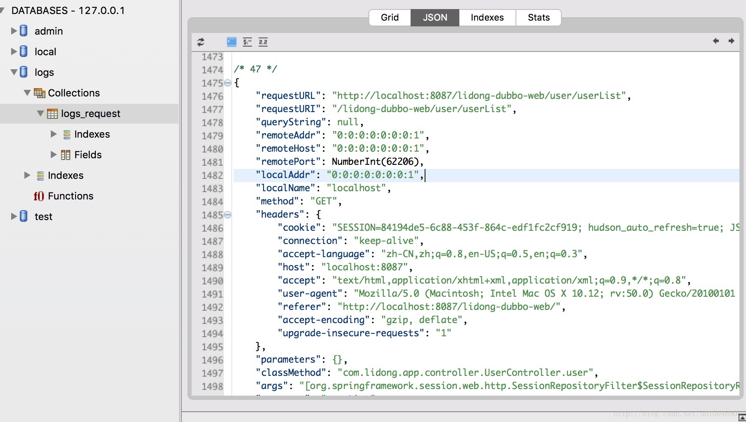Select the shell-mode view icon in toolbar

pos(232,42)
